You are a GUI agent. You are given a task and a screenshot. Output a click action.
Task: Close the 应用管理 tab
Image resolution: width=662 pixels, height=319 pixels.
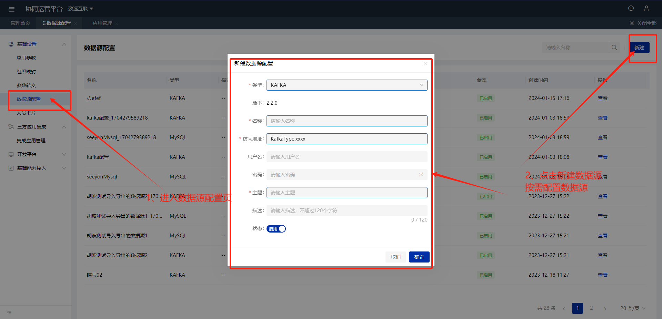tap(117, 23)
